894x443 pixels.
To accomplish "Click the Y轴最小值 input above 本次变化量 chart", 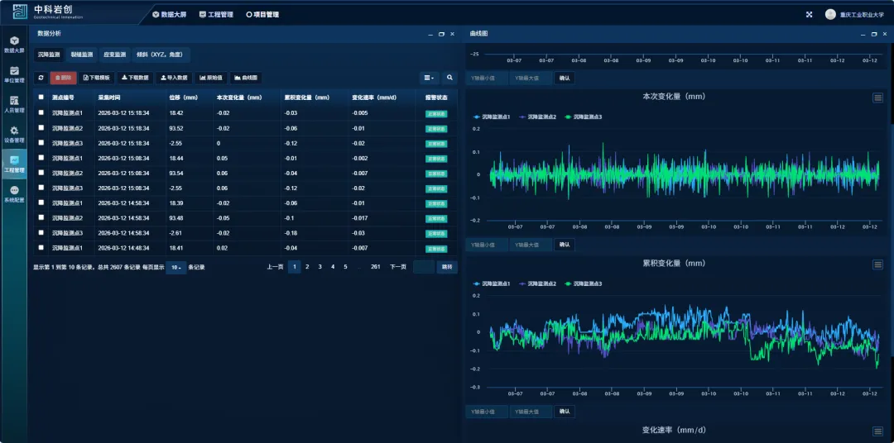I will (486, 78).
